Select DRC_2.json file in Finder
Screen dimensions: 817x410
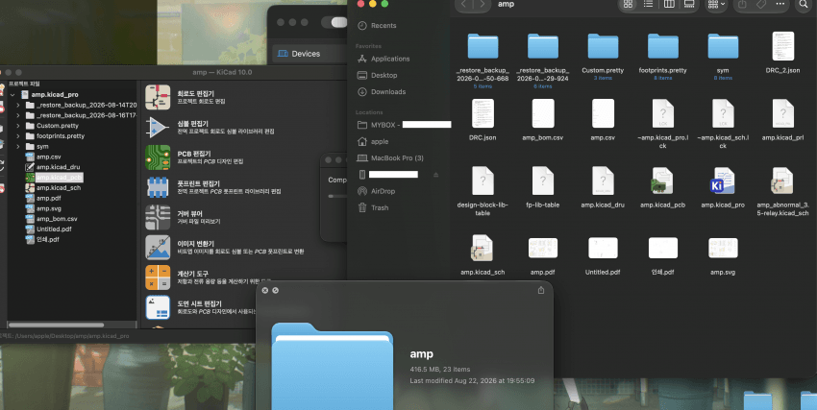[782, 52]
